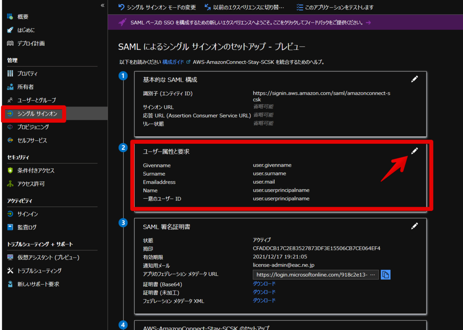Click the entity ID URL text
The image size is (463, 330).
coord(321,96)
